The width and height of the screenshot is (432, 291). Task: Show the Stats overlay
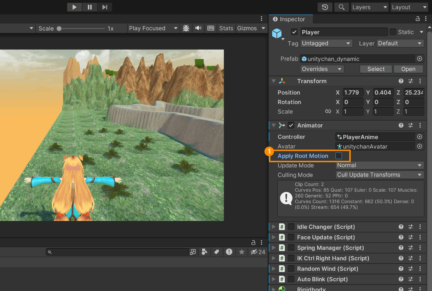click(x=226, y=28)
